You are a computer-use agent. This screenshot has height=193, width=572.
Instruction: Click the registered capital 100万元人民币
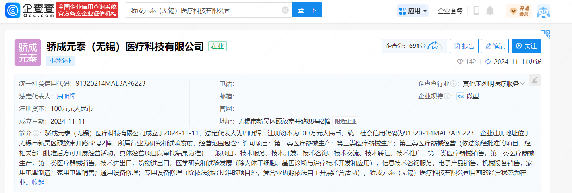(x=71, y=108)
